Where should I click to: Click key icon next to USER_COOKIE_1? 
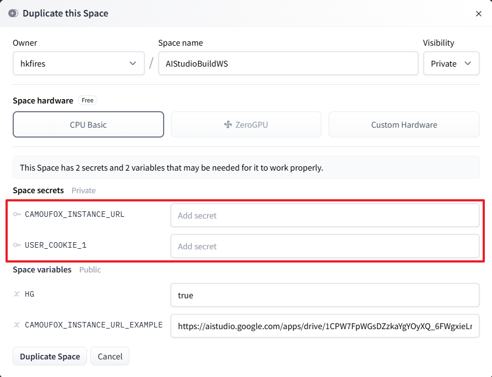17,245
